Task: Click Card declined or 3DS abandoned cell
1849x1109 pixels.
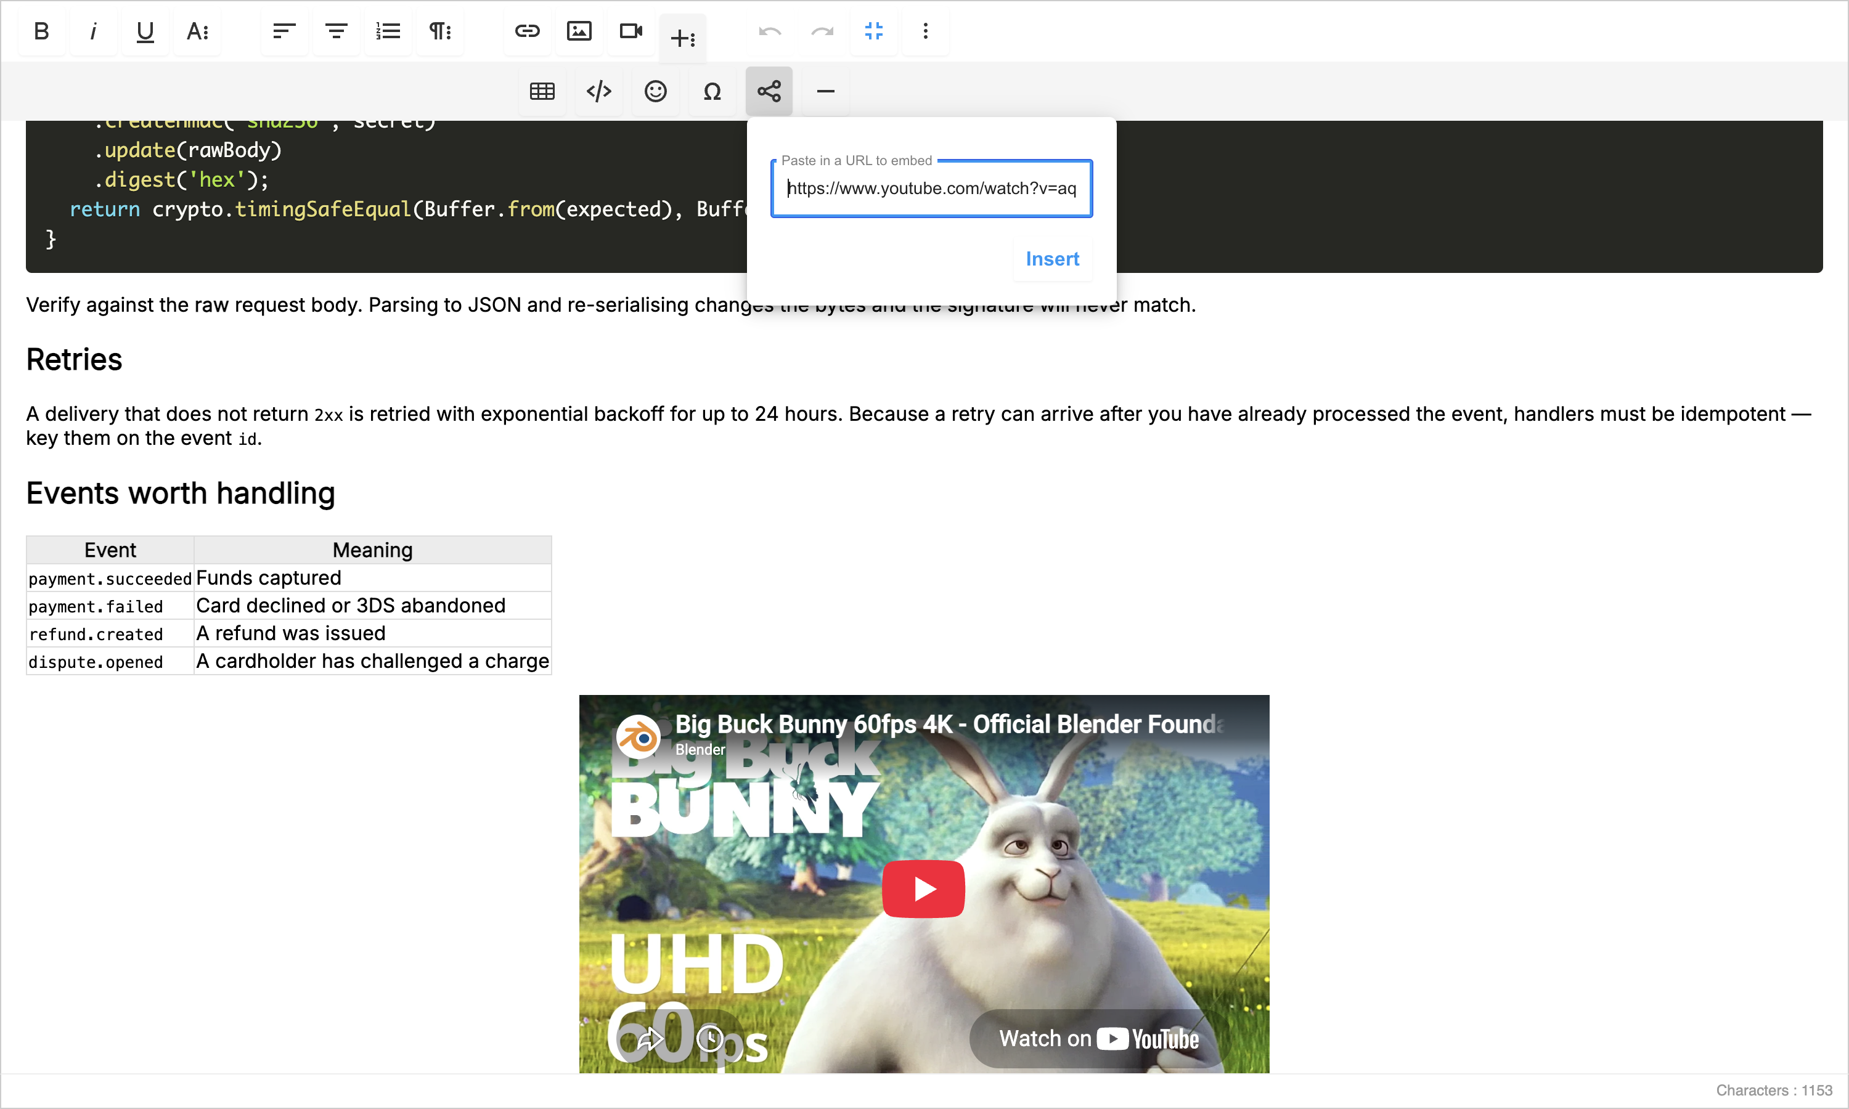Action: [x=372, y=606]
